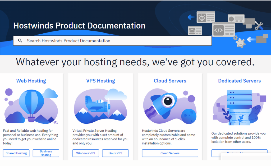Open the VPS Hosting heading link
271x166 pixels.
point(100,81)
